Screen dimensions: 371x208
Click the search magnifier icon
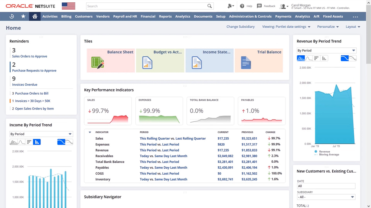pyautogui.click(x=210, y=6)
